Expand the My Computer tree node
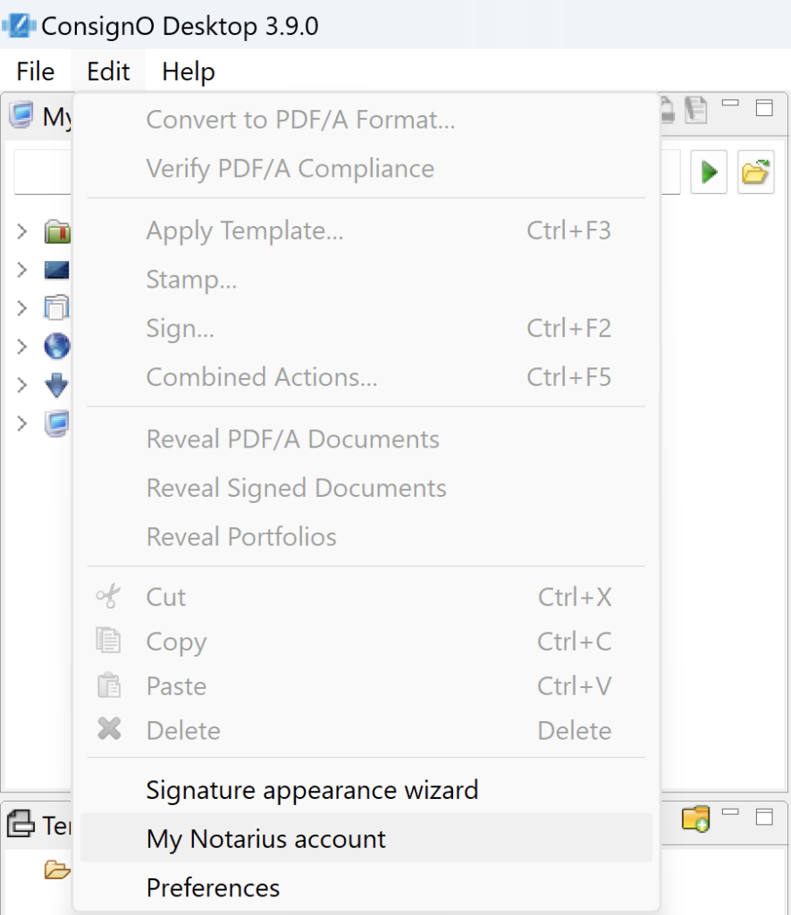791x915 pixels. tap(22, 424)
